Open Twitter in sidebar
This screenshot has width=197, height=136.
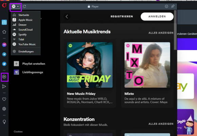(4, 64)
